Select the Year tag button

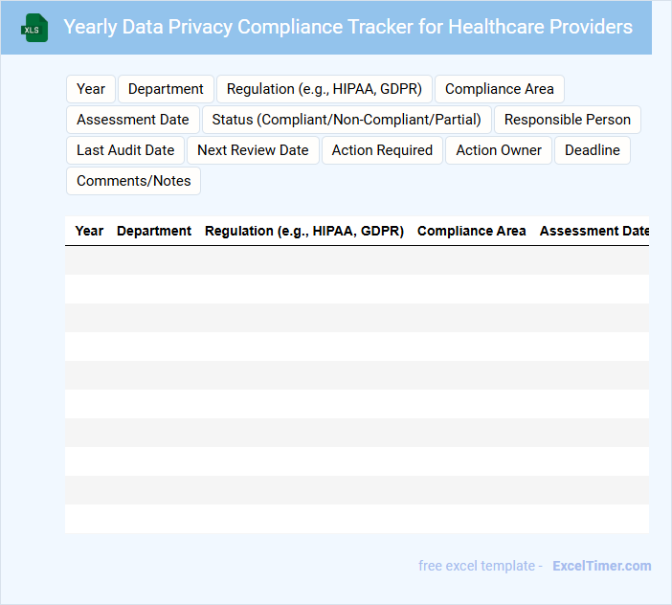point(91,89)
